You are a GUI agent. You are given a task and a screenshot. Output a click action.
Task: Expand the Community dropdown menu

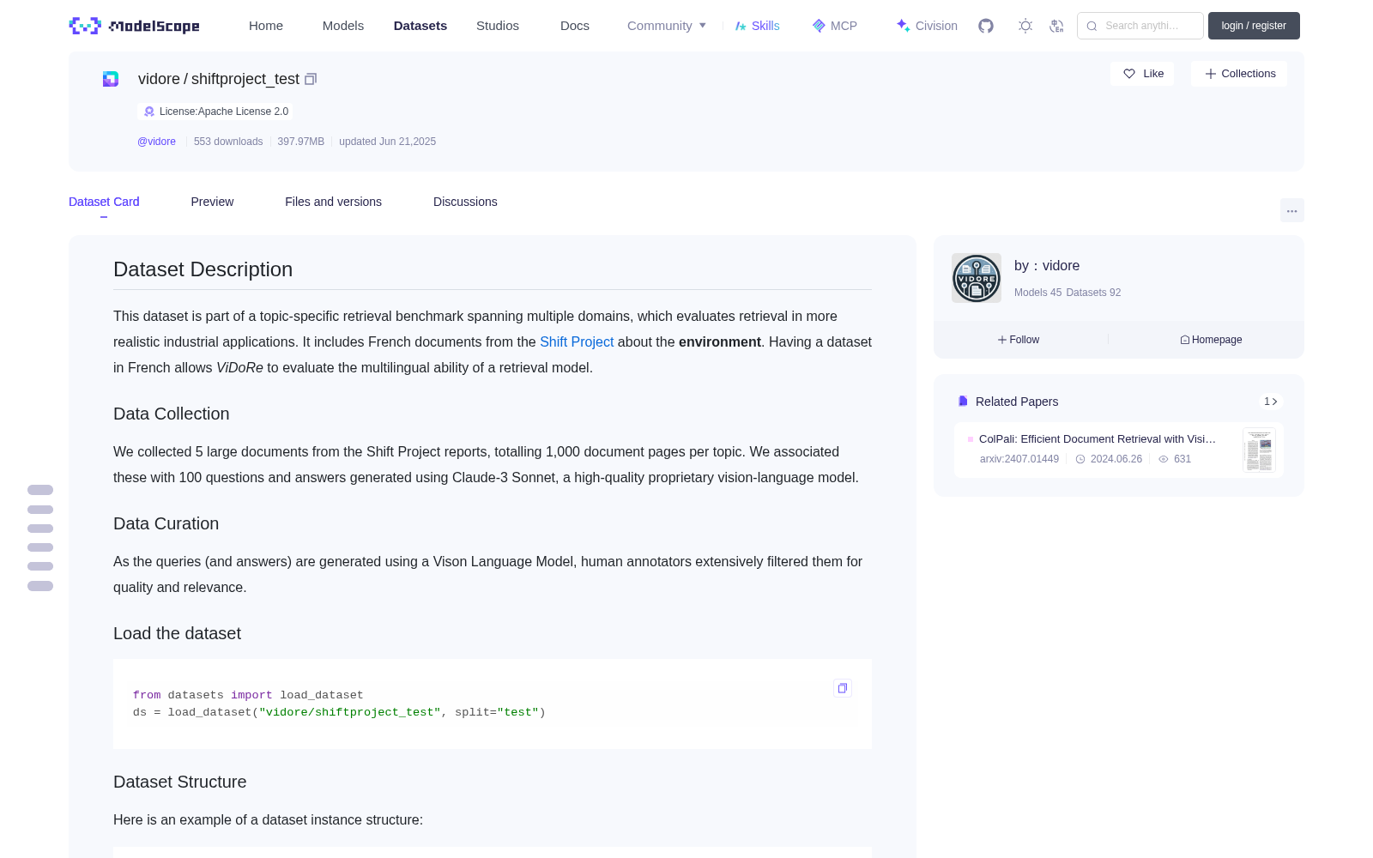(x=667, y=26)
